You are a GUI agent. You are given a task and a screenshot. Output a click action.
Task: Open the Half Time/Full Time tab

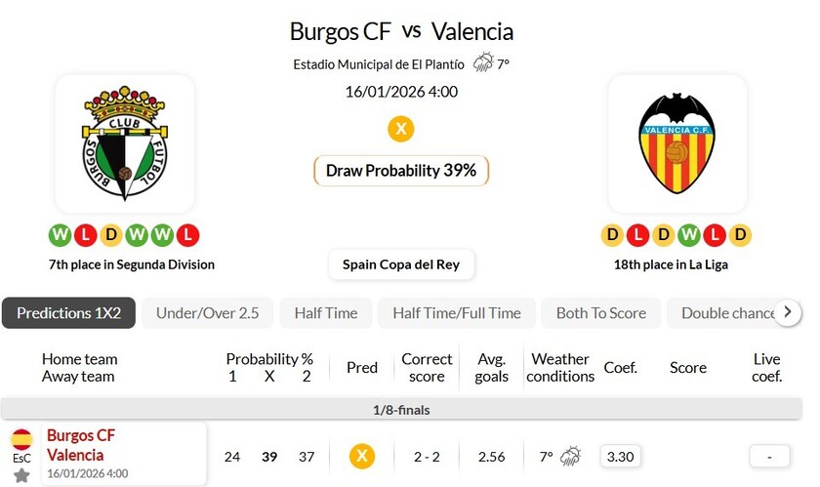456,313
